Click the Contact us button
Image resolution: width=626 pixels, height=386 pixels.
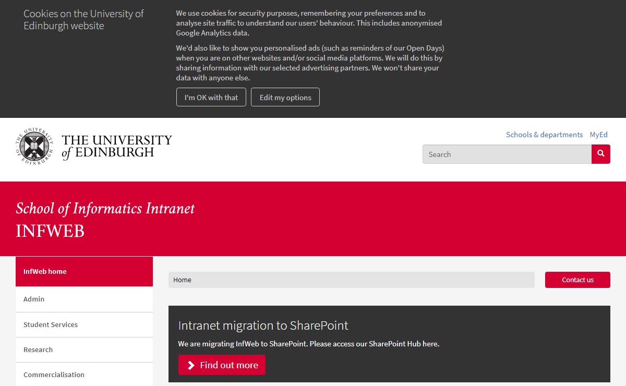click(577, 280)
